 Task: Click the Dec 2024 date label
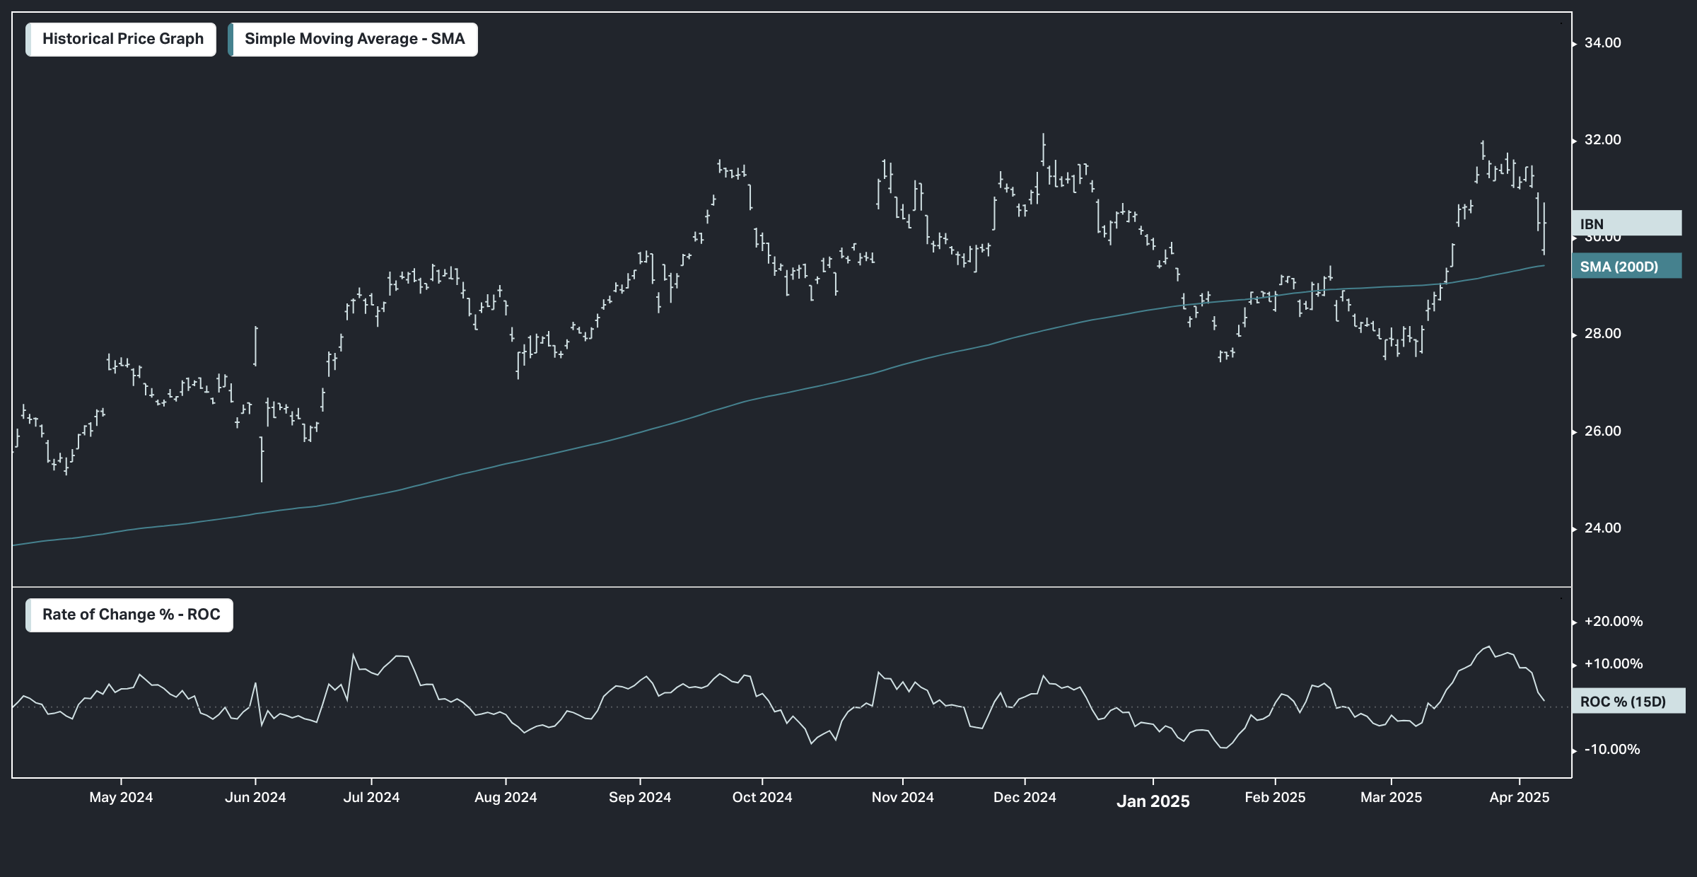[1025, 798]
